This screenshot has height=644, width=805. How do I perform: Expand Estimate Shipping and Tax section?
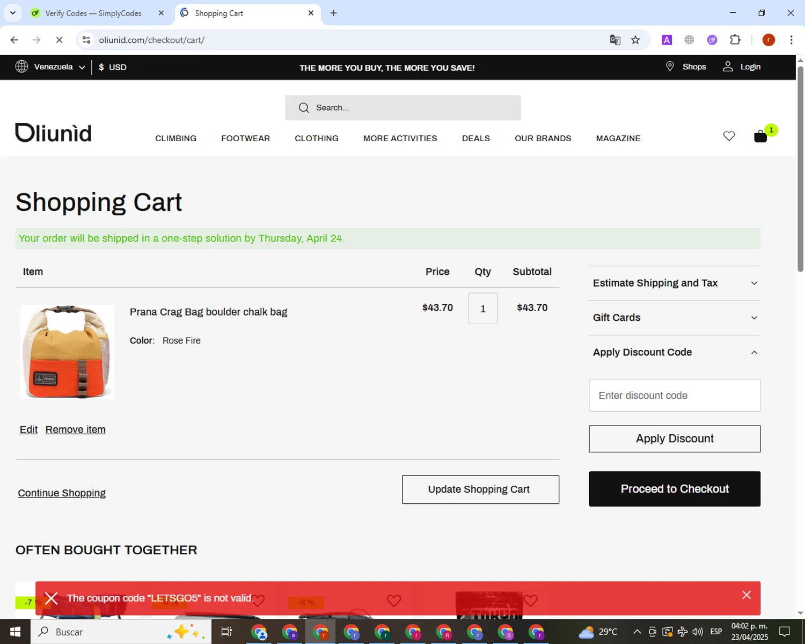(x=675, y=283)
